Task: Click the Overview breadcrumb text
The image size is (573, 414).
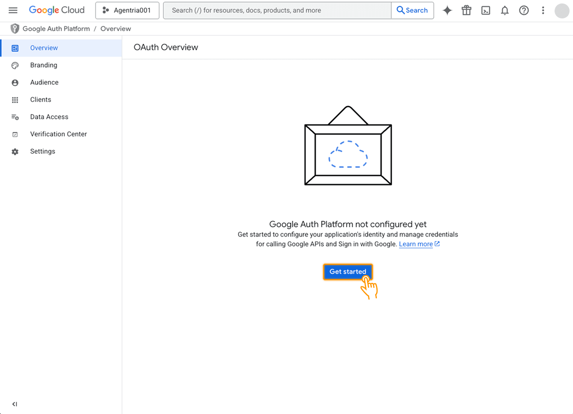Action: pos(116,29)
